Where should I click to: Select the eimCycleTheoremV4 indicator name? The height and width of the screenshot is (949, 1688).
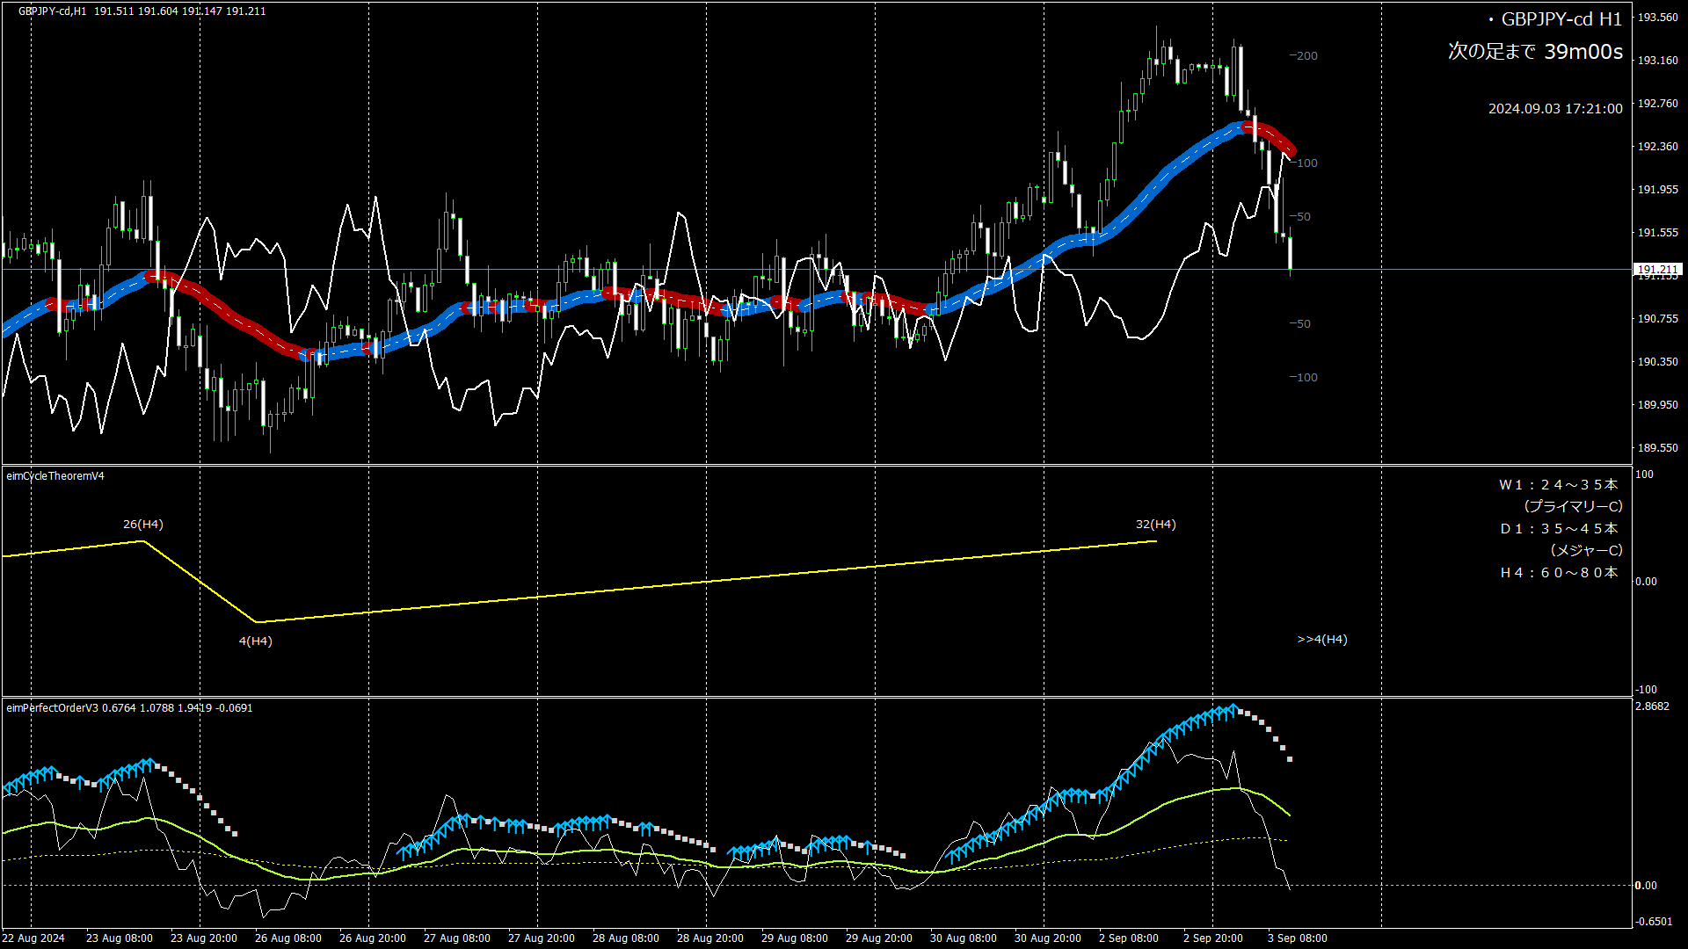coord(55,476)
